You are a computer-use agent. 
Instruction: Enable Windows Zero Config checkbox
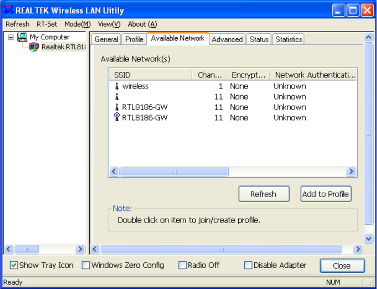click(x=86, y=265)
